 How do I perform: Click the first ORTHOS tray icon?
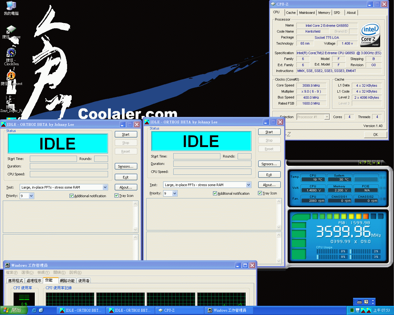click(363, 310)
